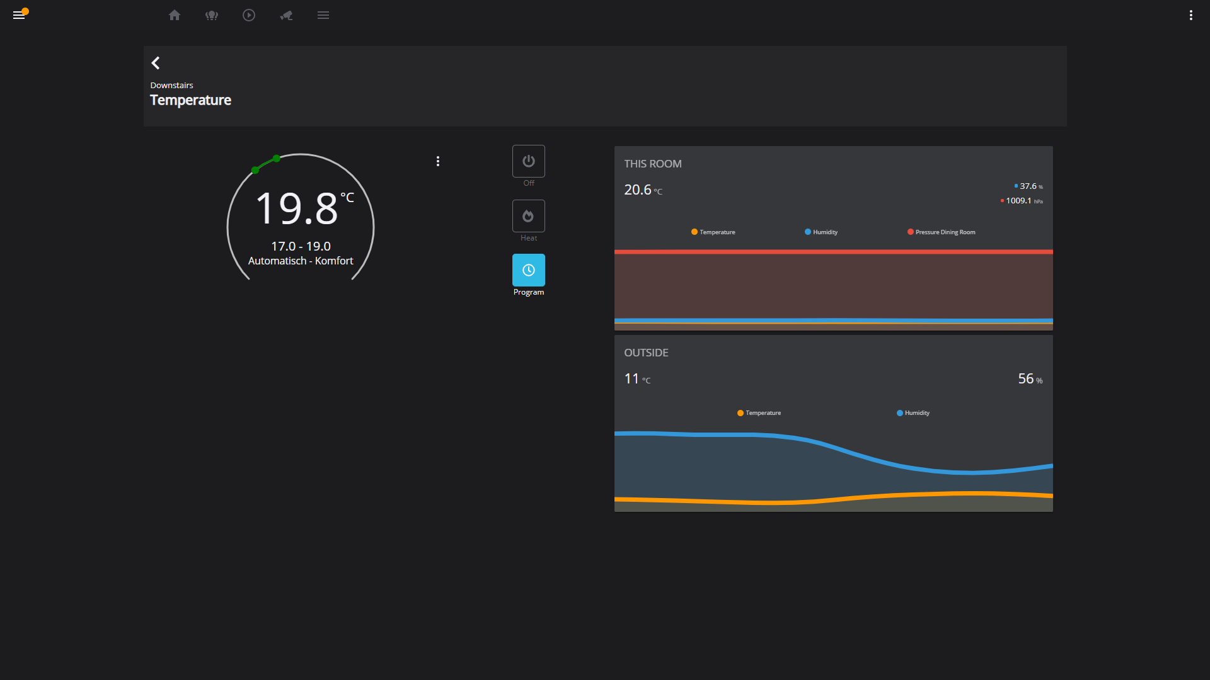Open the camera view with the CCTV icon
Screen dimensions: 1210x680
click(x=286, y=15)
